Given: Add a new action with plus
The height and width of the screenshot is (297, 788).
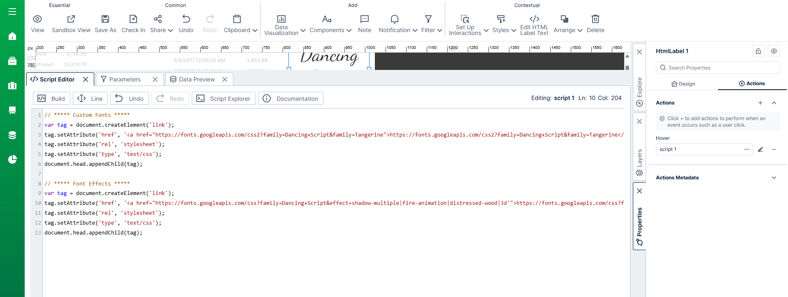Looking at the screenshot, I should pyautogui.click(x=760, y=103).
